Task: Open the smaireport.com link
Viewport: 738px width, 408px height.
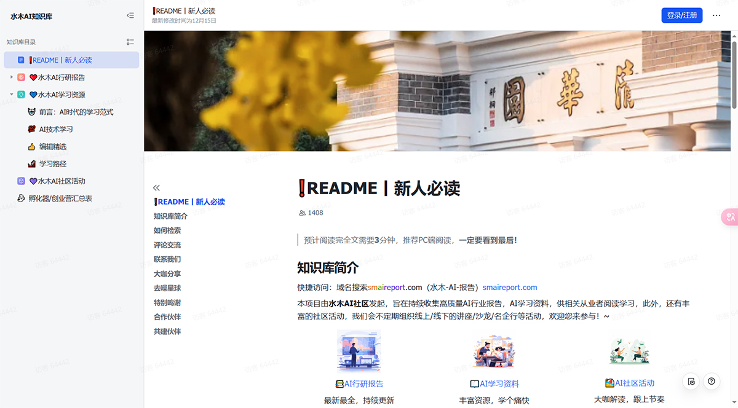Action: coord(510,287)
